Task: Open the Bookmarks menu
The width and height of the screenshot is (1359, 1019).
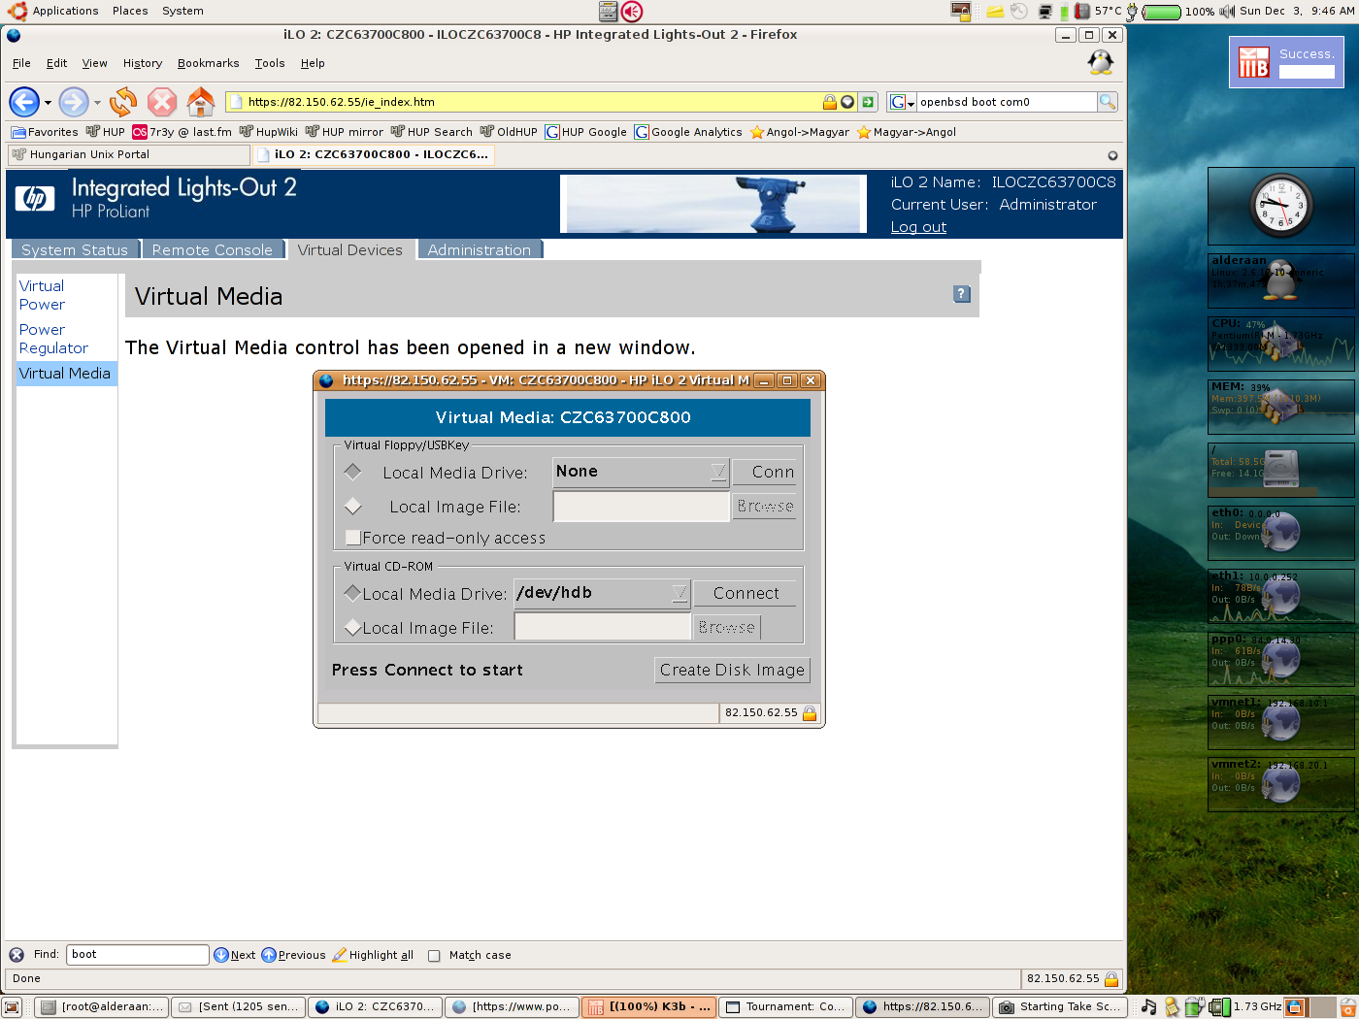Action: tap(208, 63)
